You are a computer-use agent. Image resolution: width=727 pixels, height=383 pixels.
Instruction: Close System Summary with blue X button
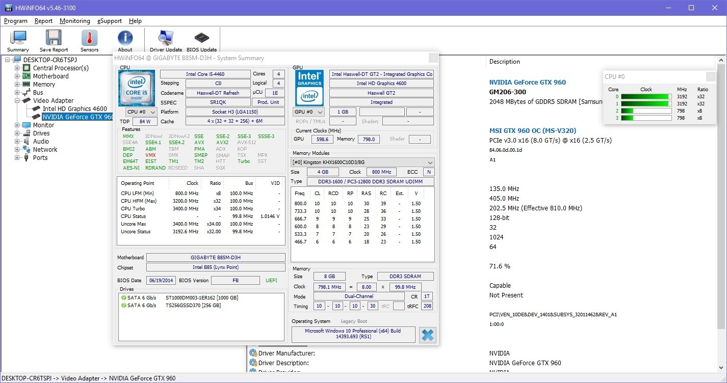tap(428, 335)
